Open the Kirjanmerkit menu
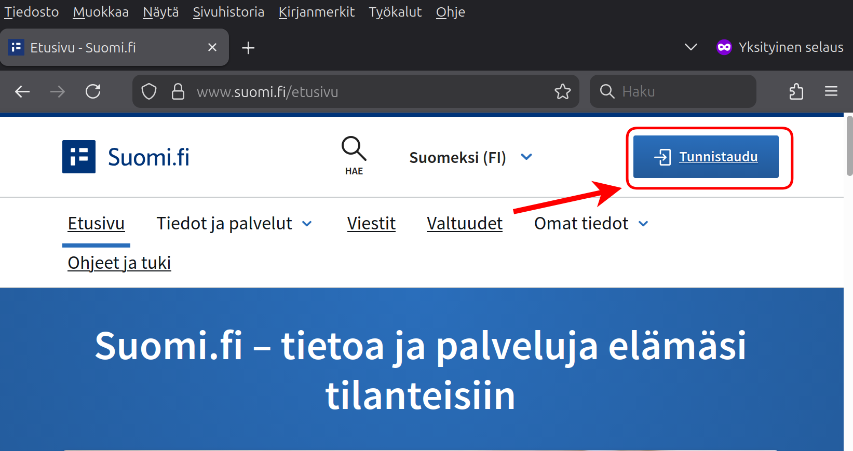 tap(316, 12)
